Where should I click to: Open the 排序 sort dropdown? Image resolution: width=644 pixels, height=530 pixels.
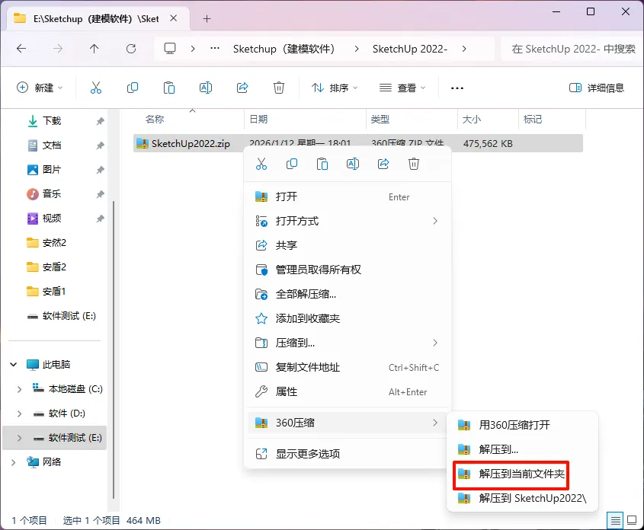pyautogui.click(x=335, y=88)
